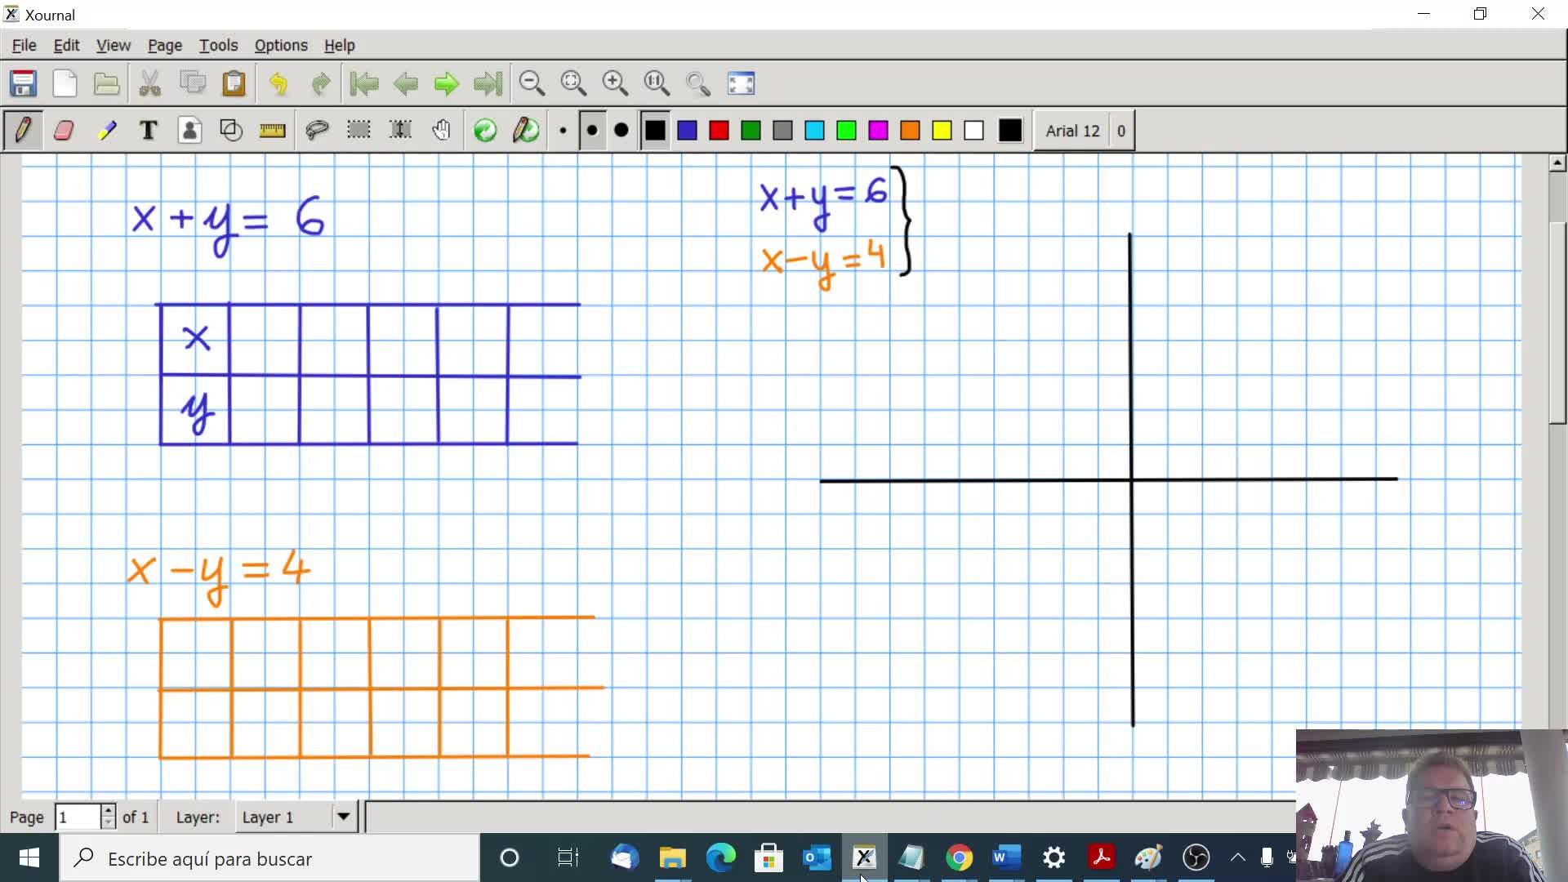The width and height of the screenshot is (1568, 882).
Task: Open Google Chrome from taskbar
Action: tap(959, 858)
